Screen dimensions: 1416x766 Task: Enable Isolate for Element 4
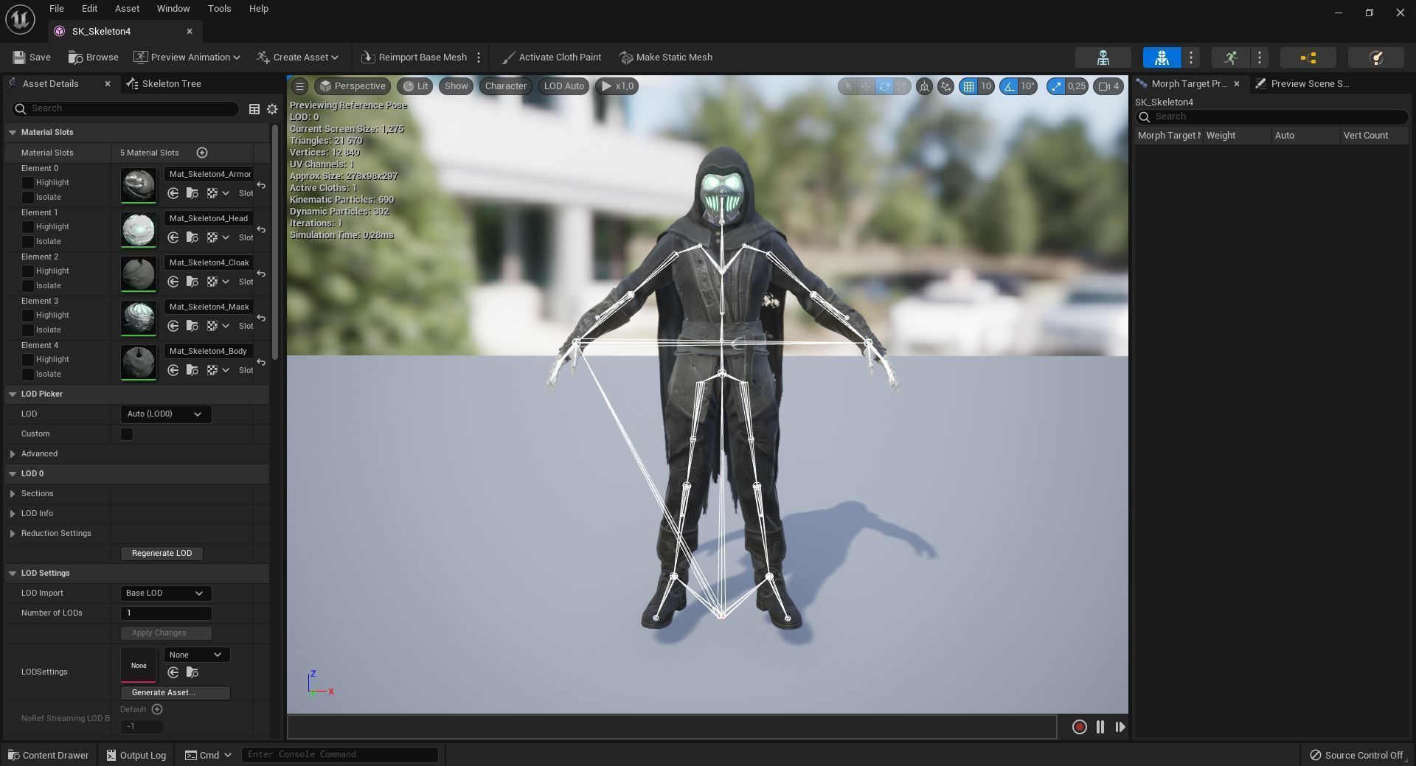coord(28,374)
